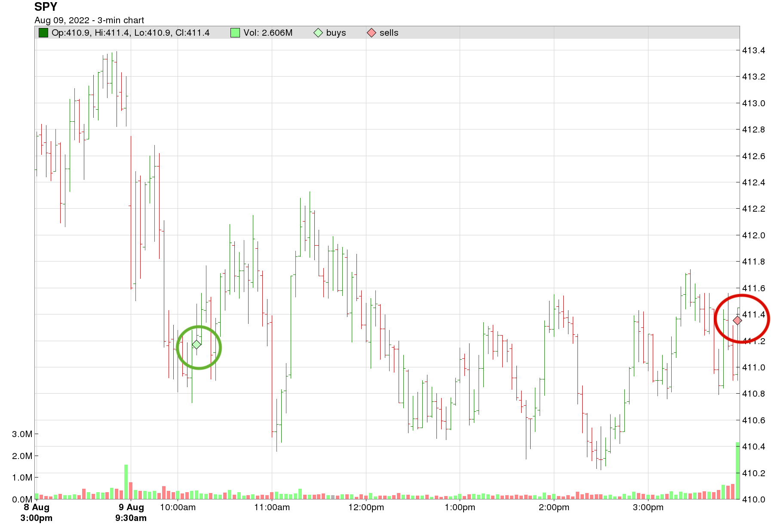Viewport: 774px width, 530px height.
Task: Click the 413.0 price axis label
Action: 753,103
